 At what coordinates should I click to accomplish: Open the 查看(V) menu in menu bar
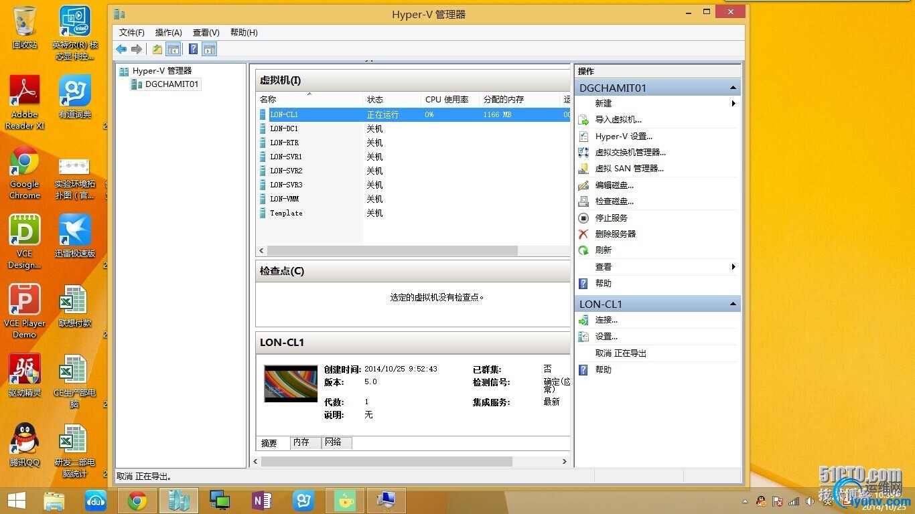[206, 32]
